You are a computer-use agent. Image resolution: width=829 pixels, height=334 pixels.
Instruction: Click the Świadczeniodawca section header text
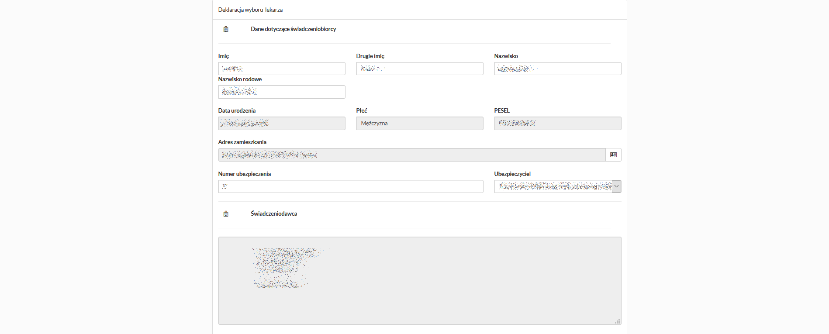(274, 214)
